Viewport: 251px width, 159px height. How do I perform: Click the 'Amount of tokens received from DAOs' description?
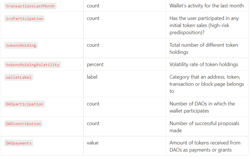[205, 146]
